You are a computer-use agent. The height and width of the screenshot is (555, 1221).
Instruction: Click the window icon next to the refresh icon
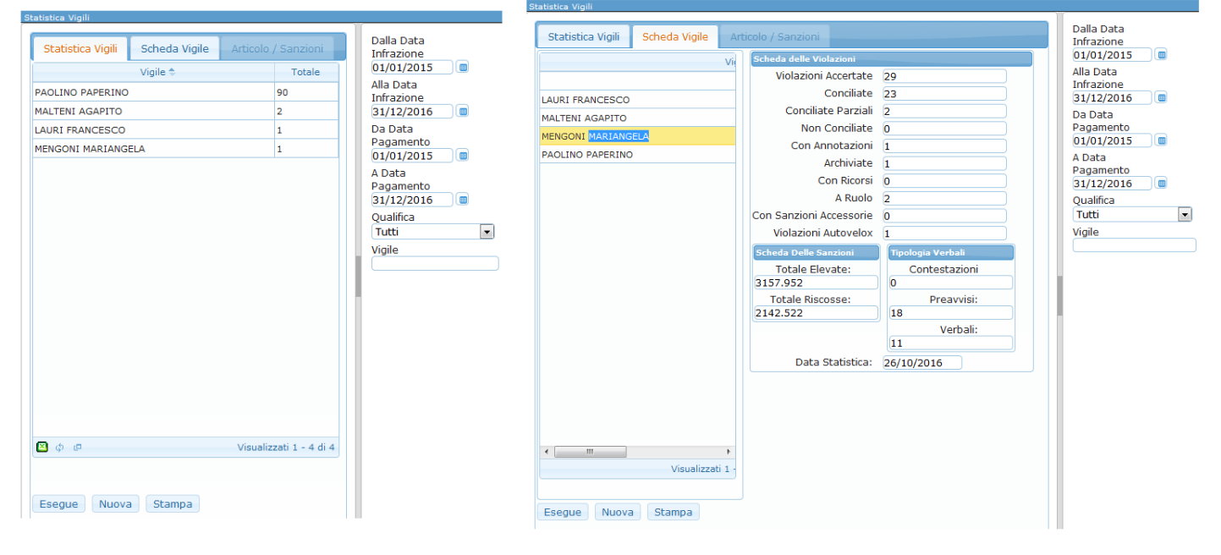[77, 448]
